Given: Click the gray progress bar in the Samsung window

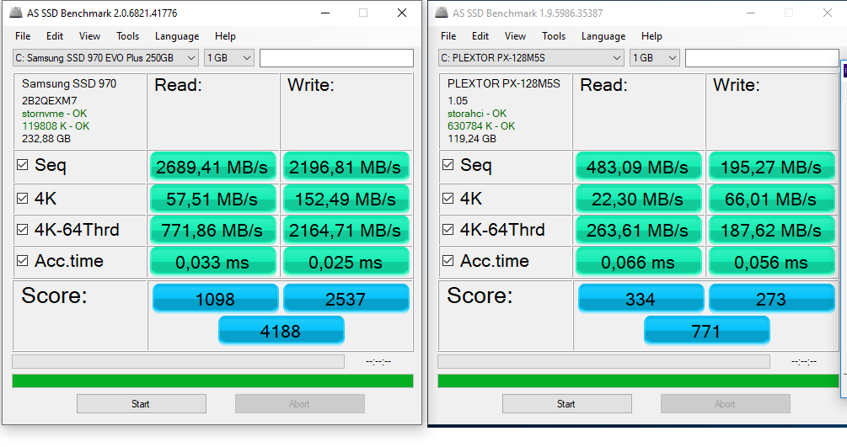Looking at the screenshot, I should 179,361.
